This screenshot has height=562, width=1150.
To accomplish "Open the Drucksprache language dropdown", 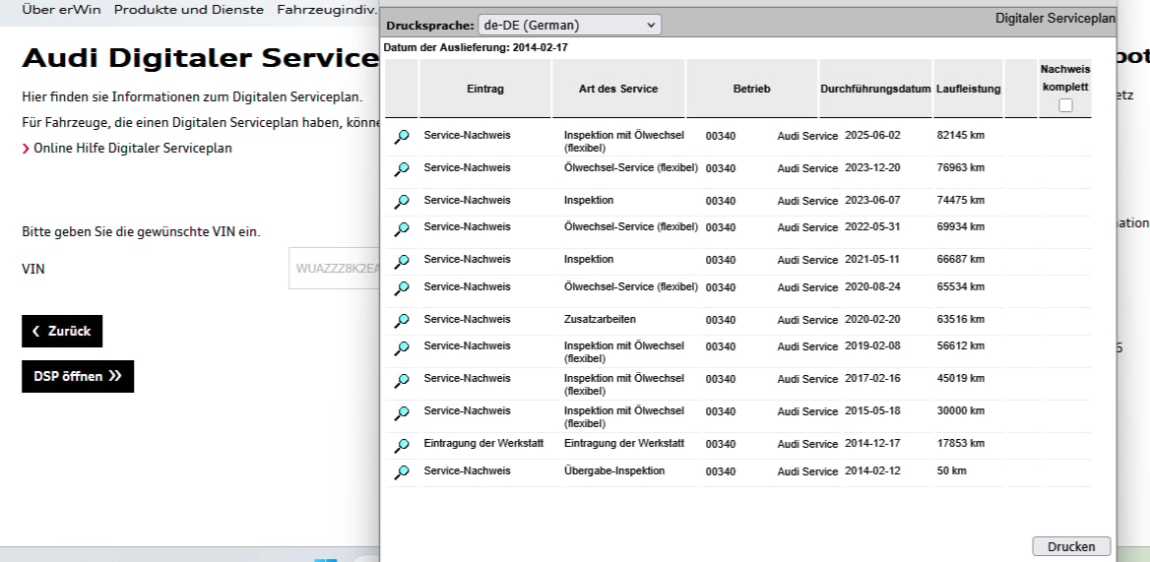I will (569, 25).
